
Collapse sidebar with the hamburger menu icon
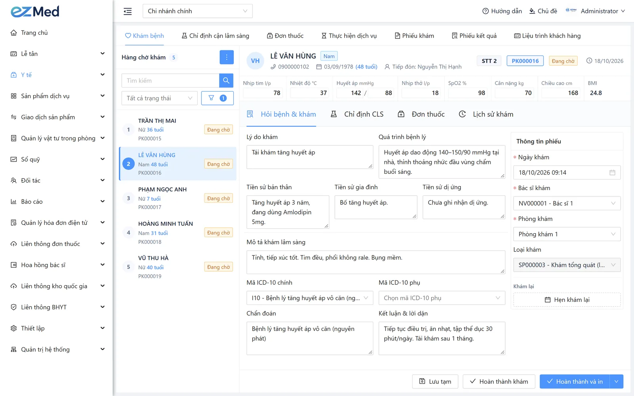click(128, 11)
